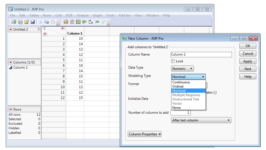Viewport: 266px width, 150px height.
Task: Open the Cols menu
Action: [58, 15]
